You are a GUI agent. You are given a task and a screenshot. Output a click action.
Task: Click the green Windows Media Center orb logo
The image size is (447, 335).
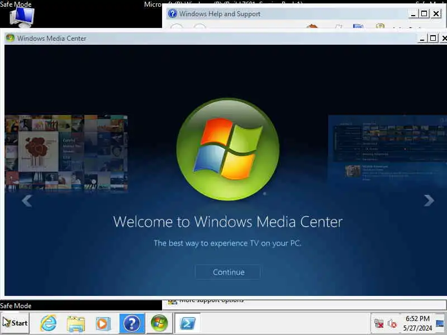click(x=228, y=149)
